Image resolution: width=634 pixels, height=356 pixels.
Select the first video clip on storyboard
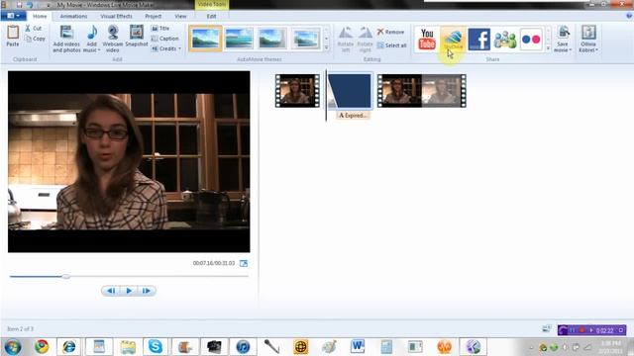297,91
